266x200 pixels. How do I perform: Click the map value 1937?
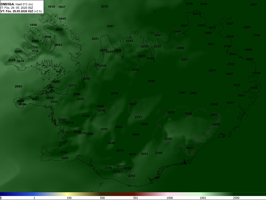(x=62, y=7)
